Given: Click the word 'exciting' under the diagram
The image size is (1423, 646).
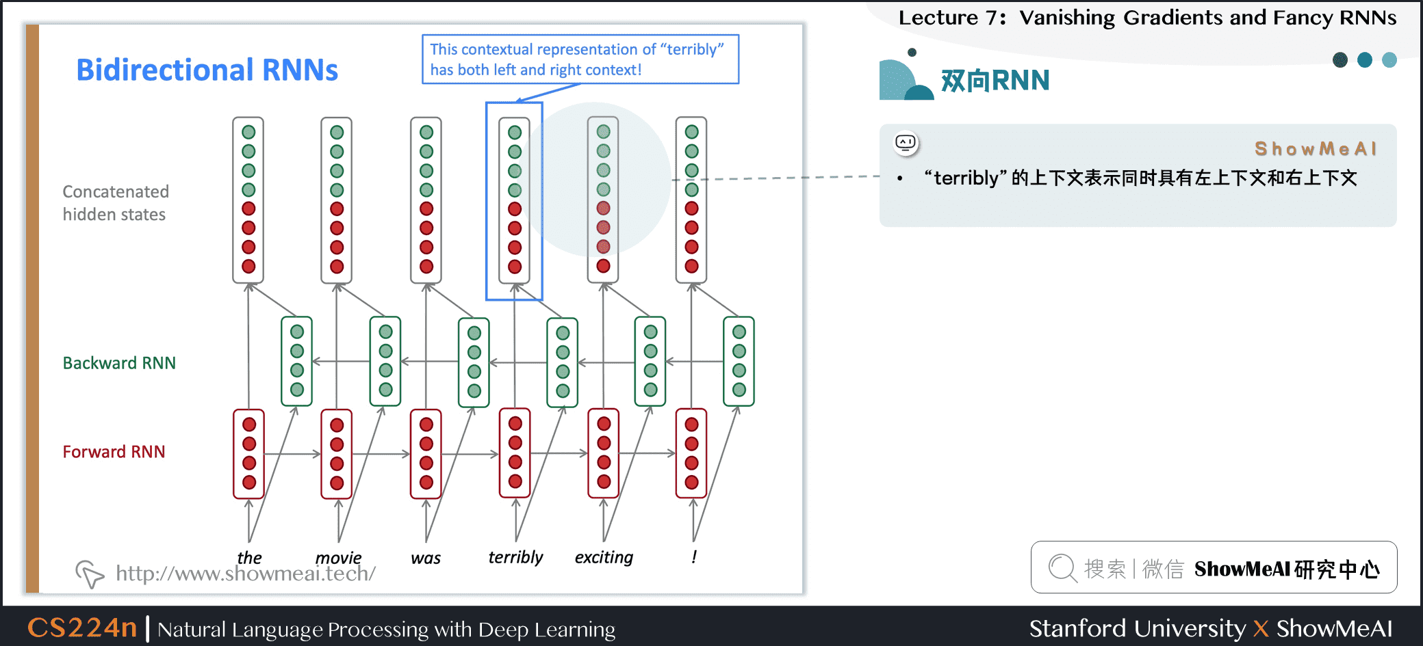Looking at the screenshot, I should click(604, 558).
